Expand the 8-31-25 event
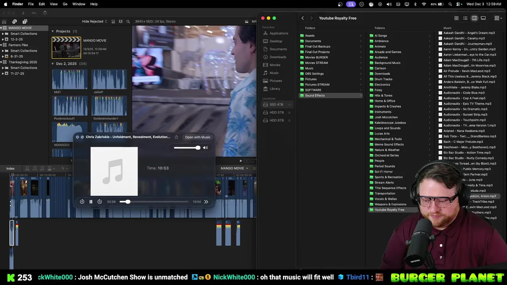The width and height of the screenshot is (507, 285). tap(3, 56)
